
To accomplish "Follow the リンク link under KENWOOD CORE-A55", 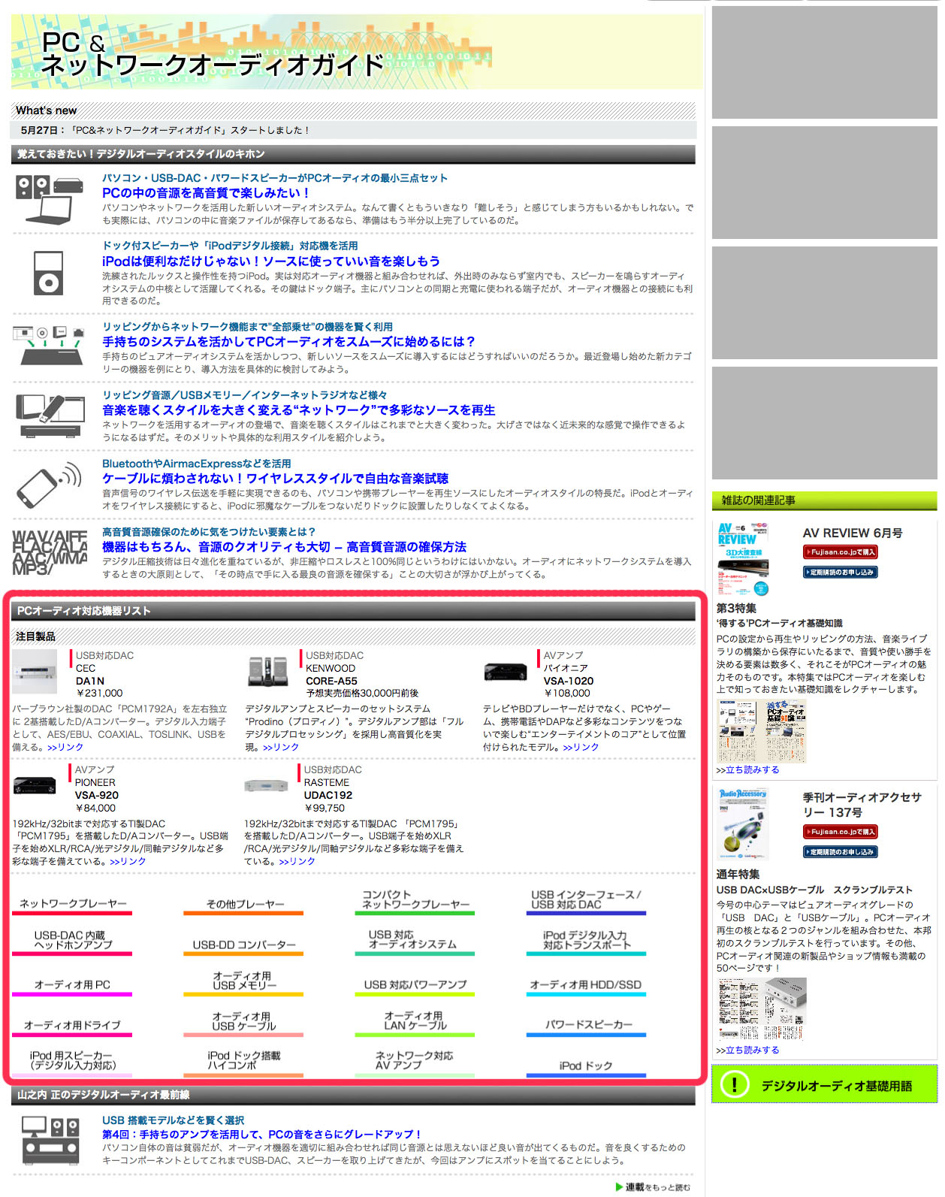I will tap(281, 747).
